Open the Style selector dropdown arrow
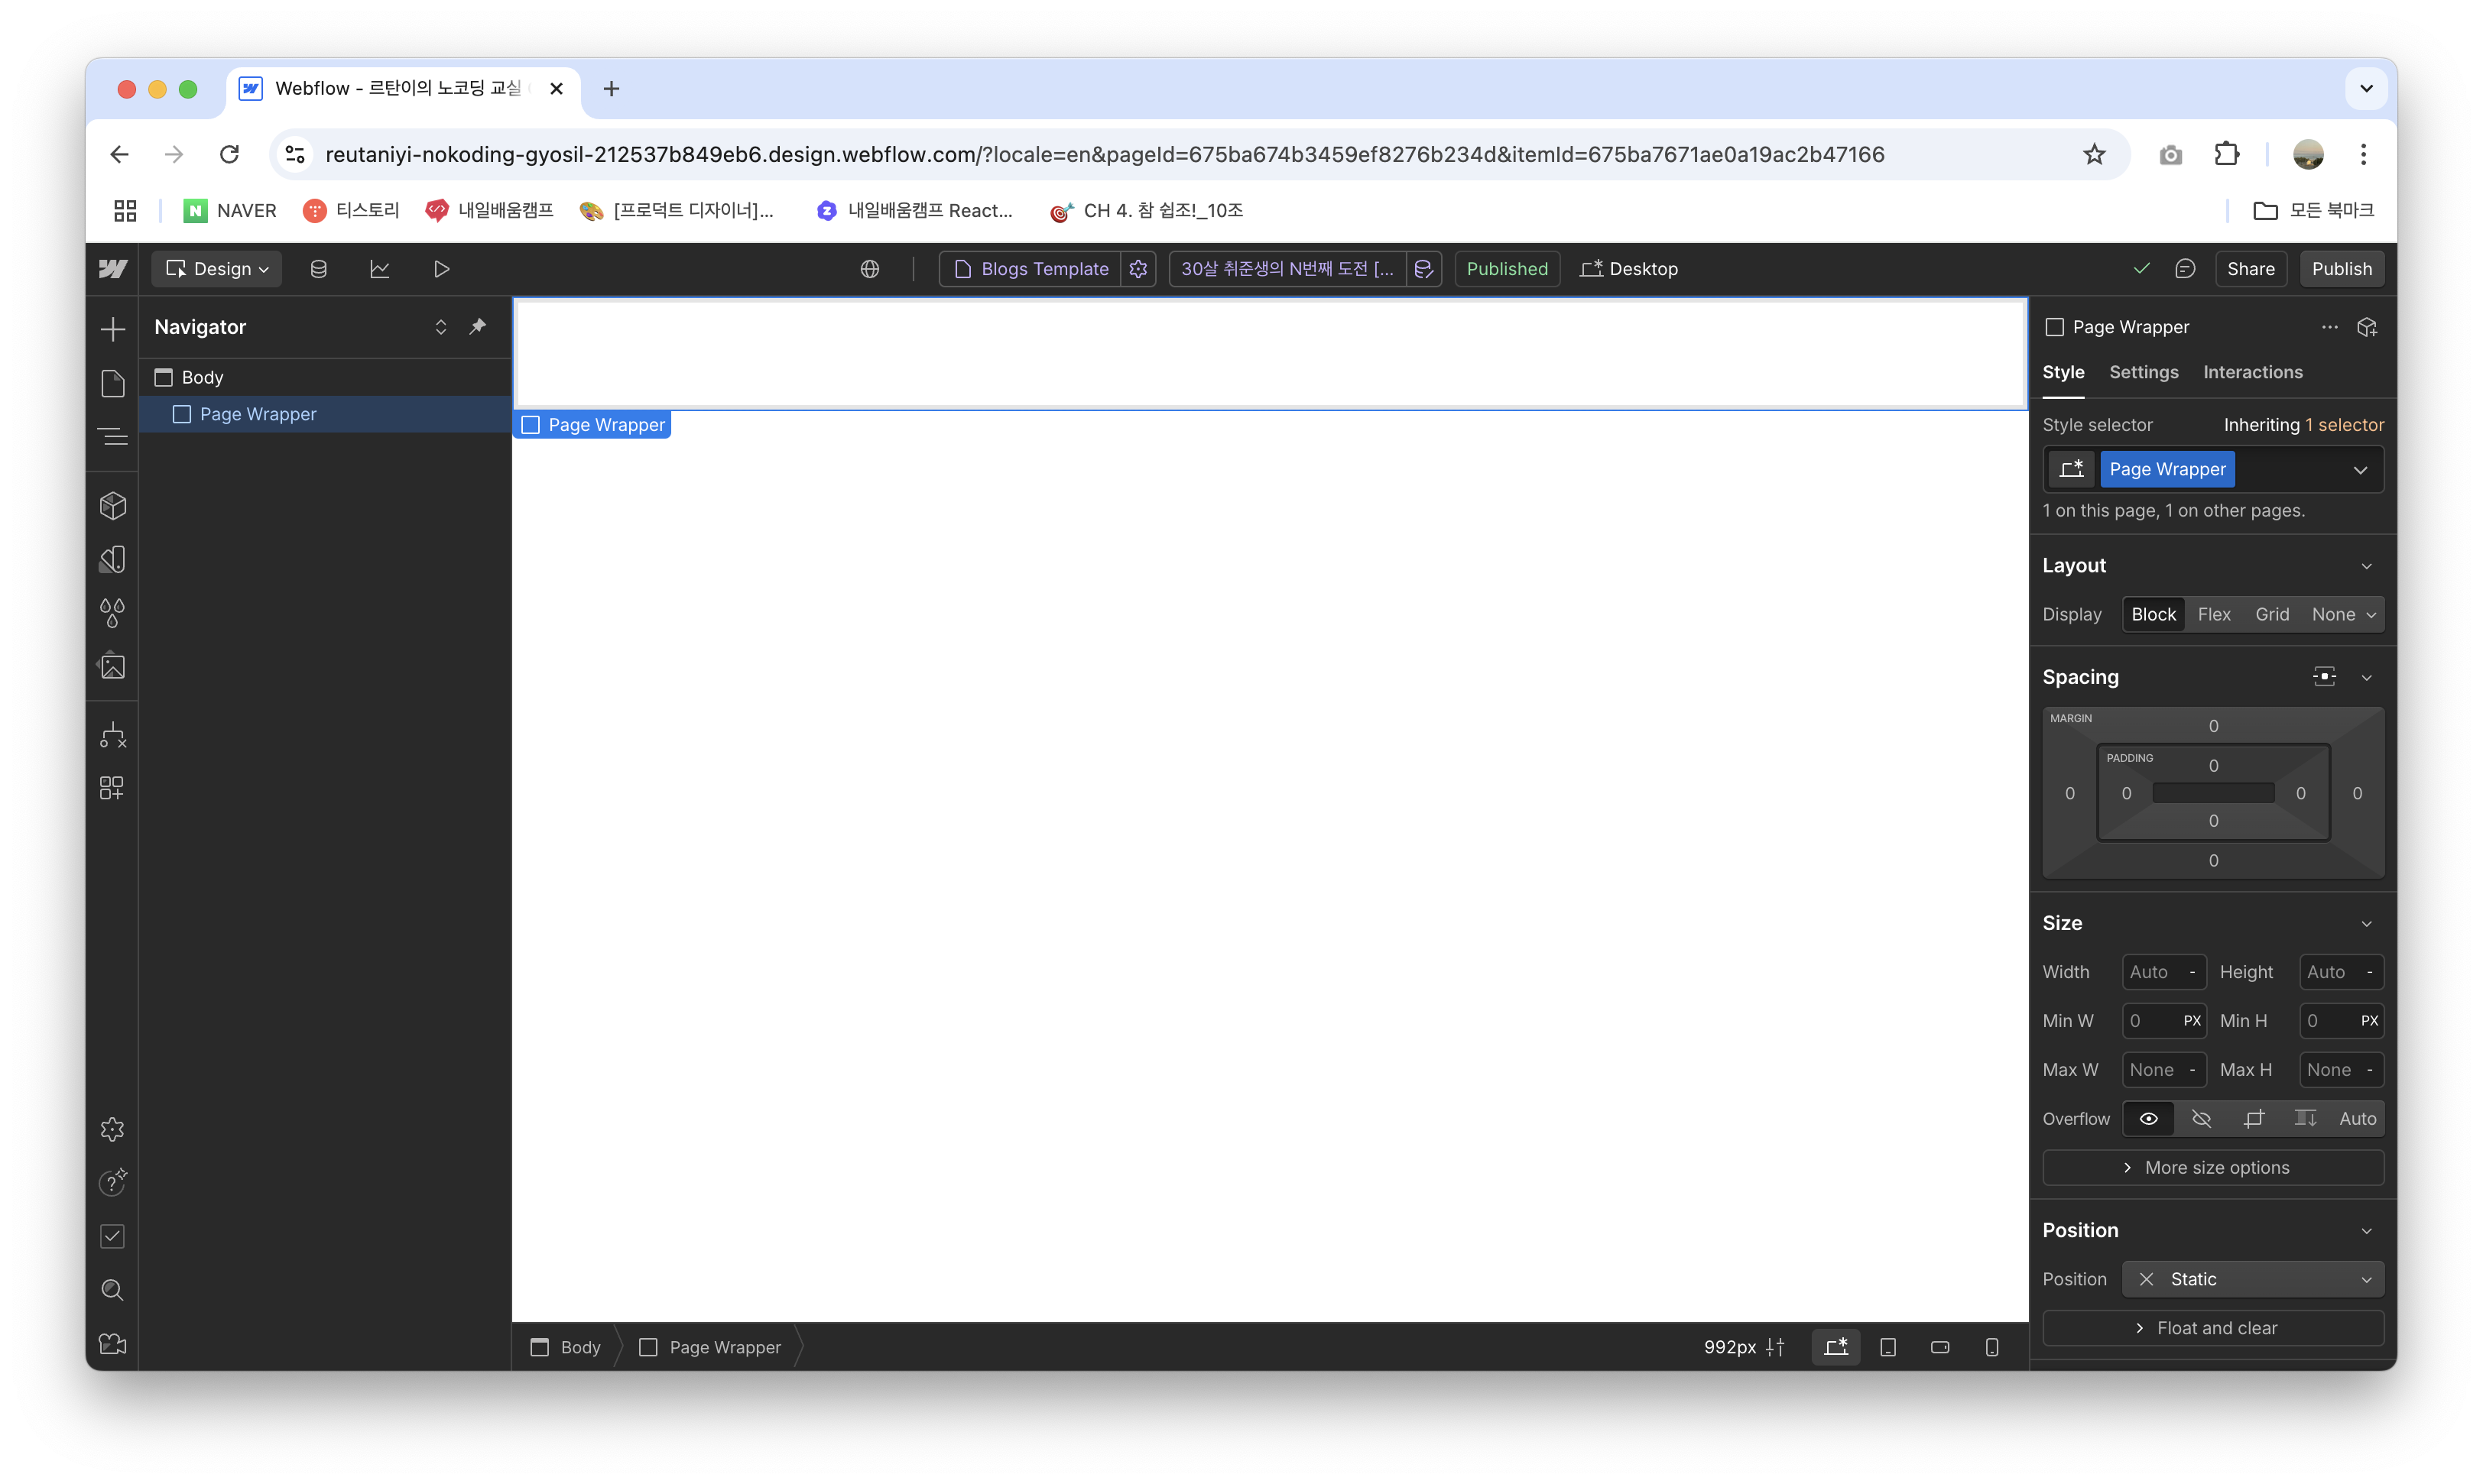Image resolution: width=2483 pixels, height=1484 pixels. point(2360,470)
